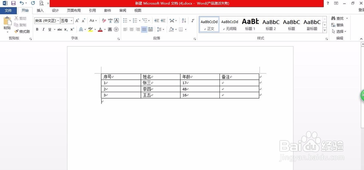Switch to the 引用 References tab
The image size is (364, 170).
click(92, 11)
